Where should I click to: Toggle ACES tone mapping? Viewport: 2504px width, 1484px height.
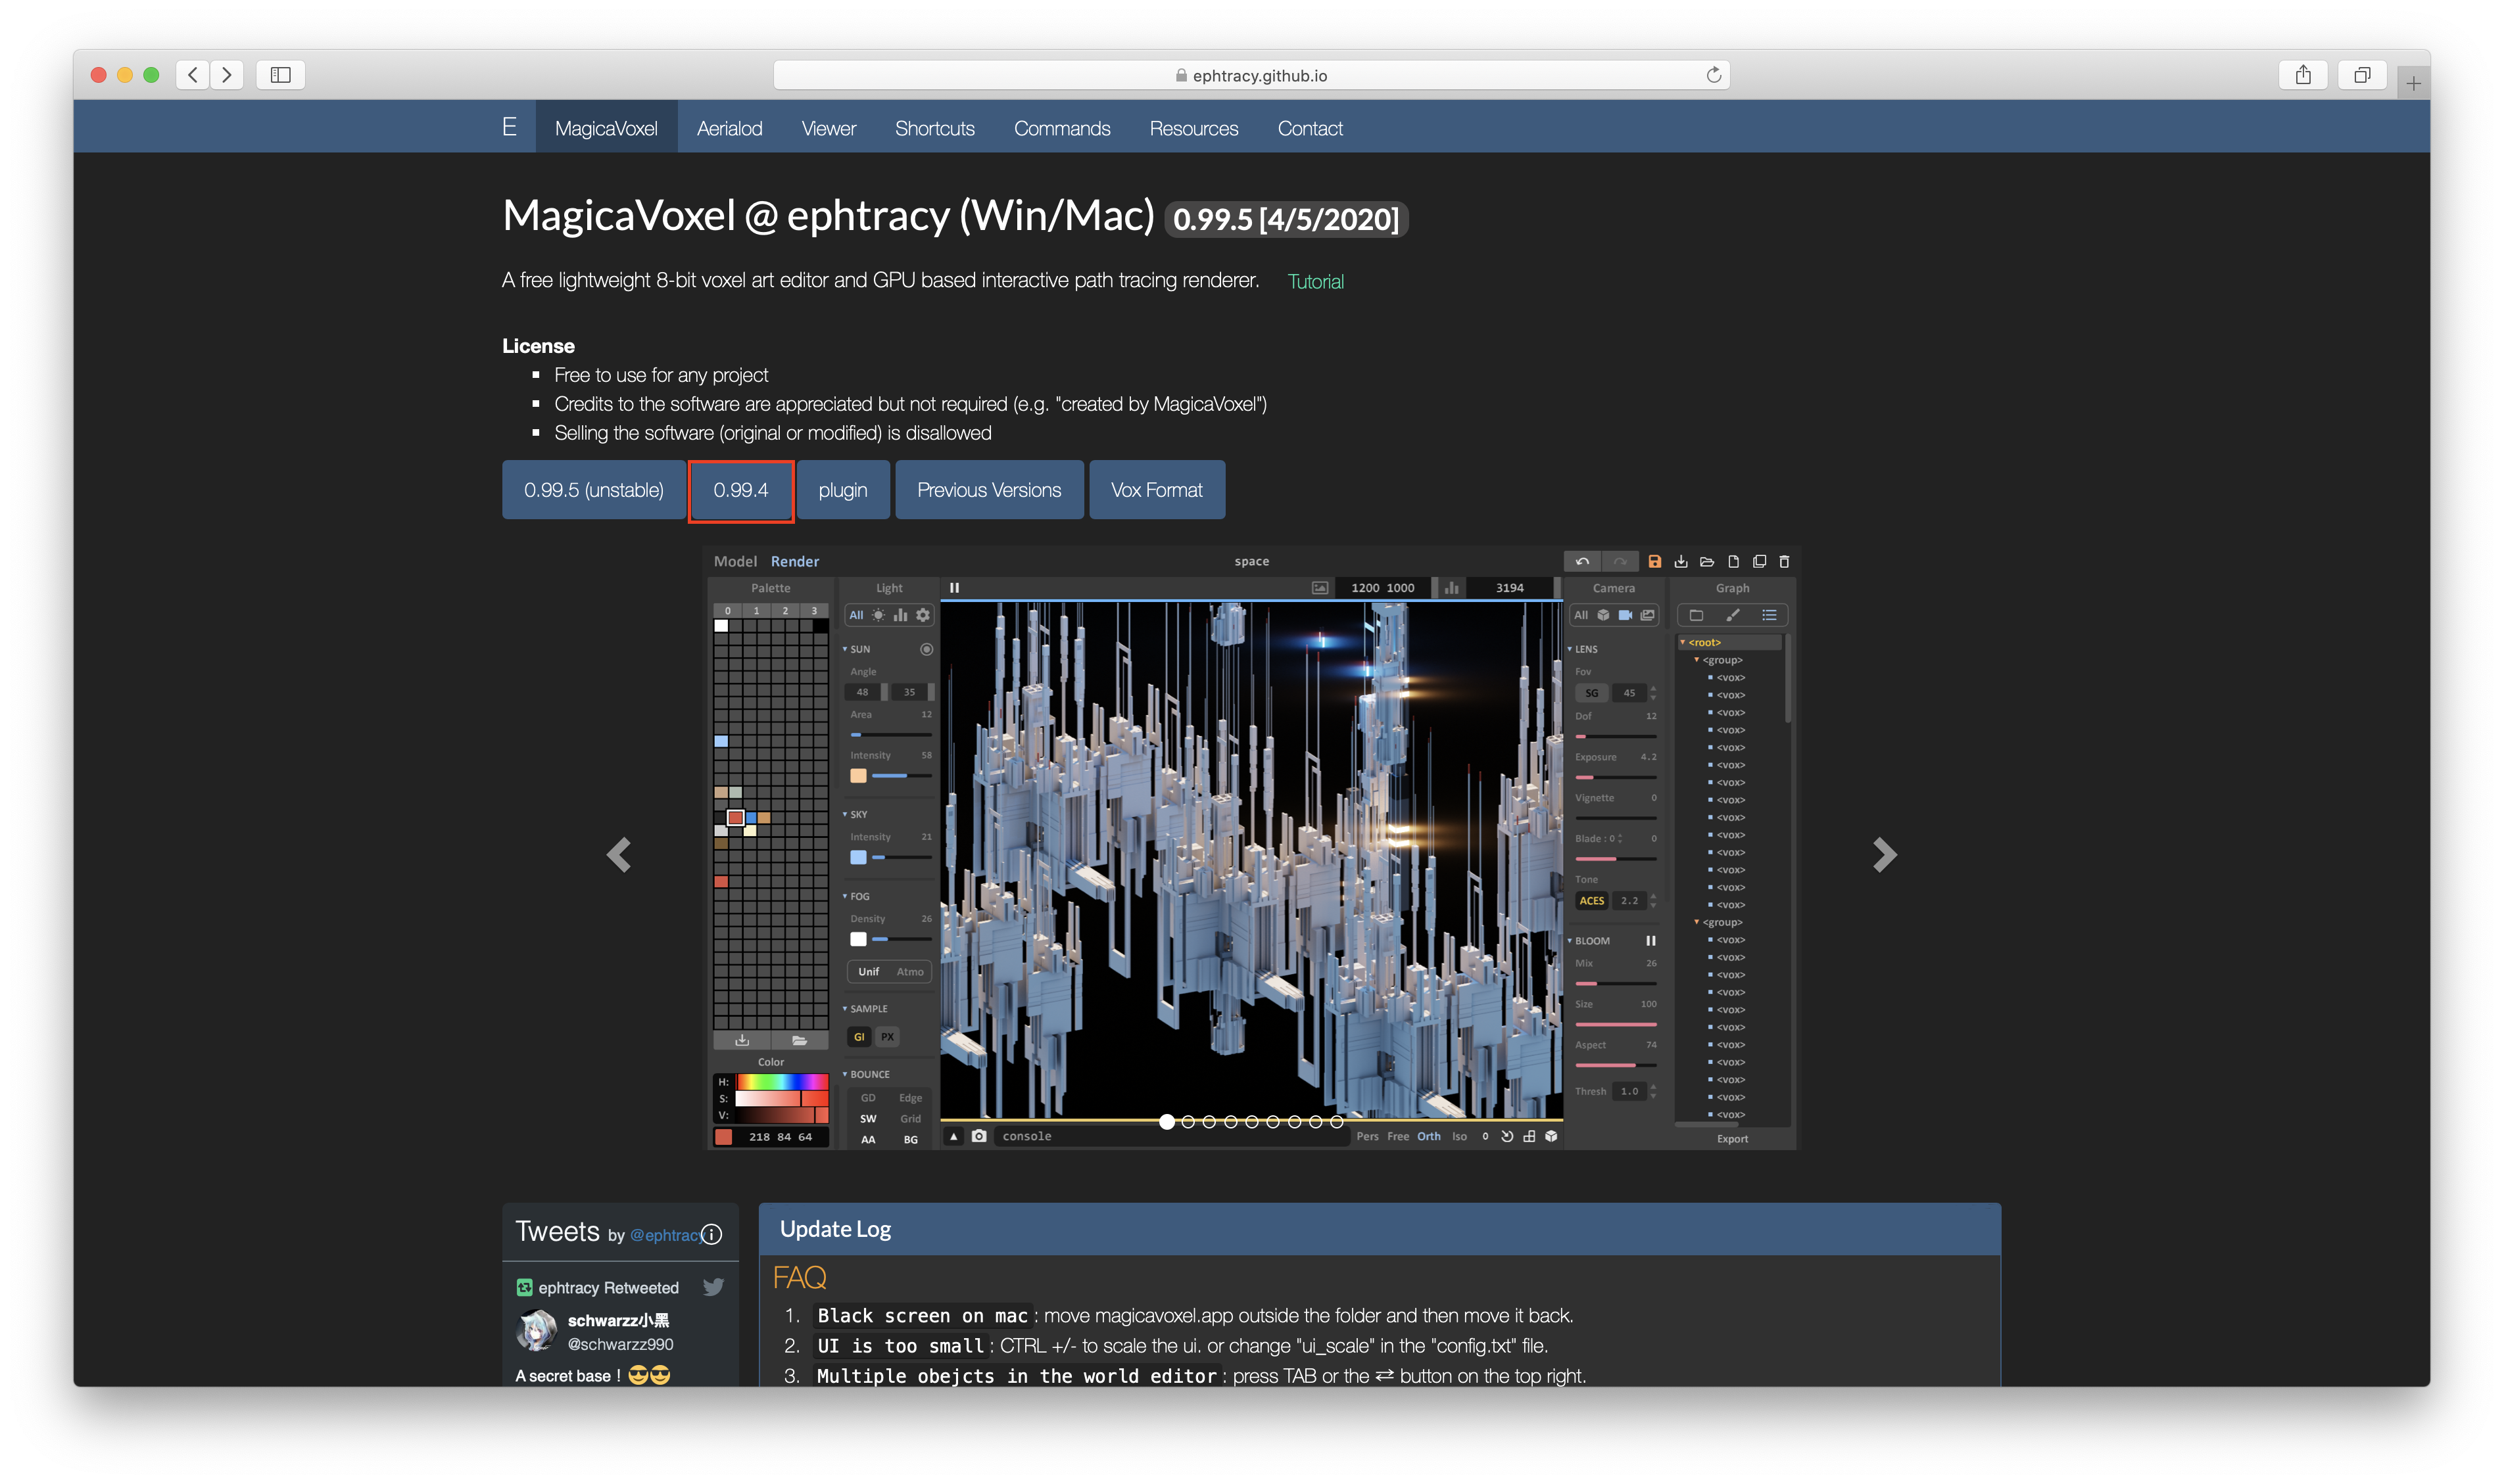[1591, 900]
